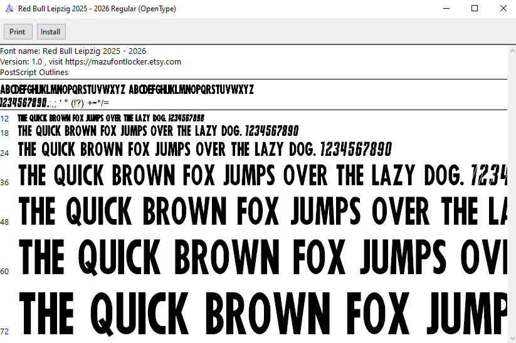Image resolution: width=516 pixels, height=343 pixels.
Task: Click the 12 point size label
Action: [4, 118]
